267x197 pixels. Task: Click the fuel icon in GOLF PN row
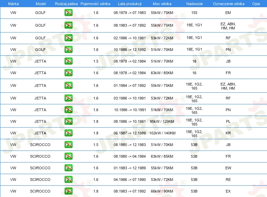68,50
